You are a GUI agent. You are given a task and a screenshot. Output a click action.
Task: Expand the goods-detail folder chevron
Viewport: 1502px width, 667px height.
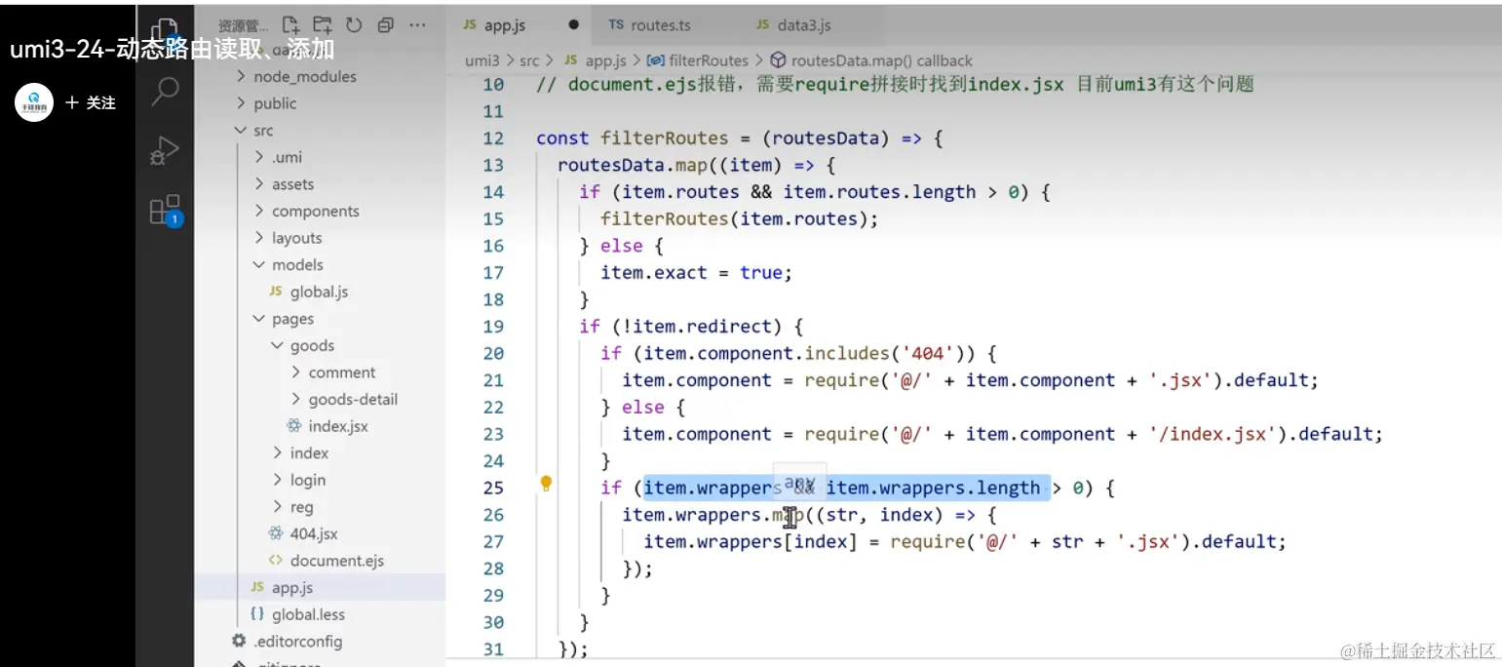pos(295,399)
